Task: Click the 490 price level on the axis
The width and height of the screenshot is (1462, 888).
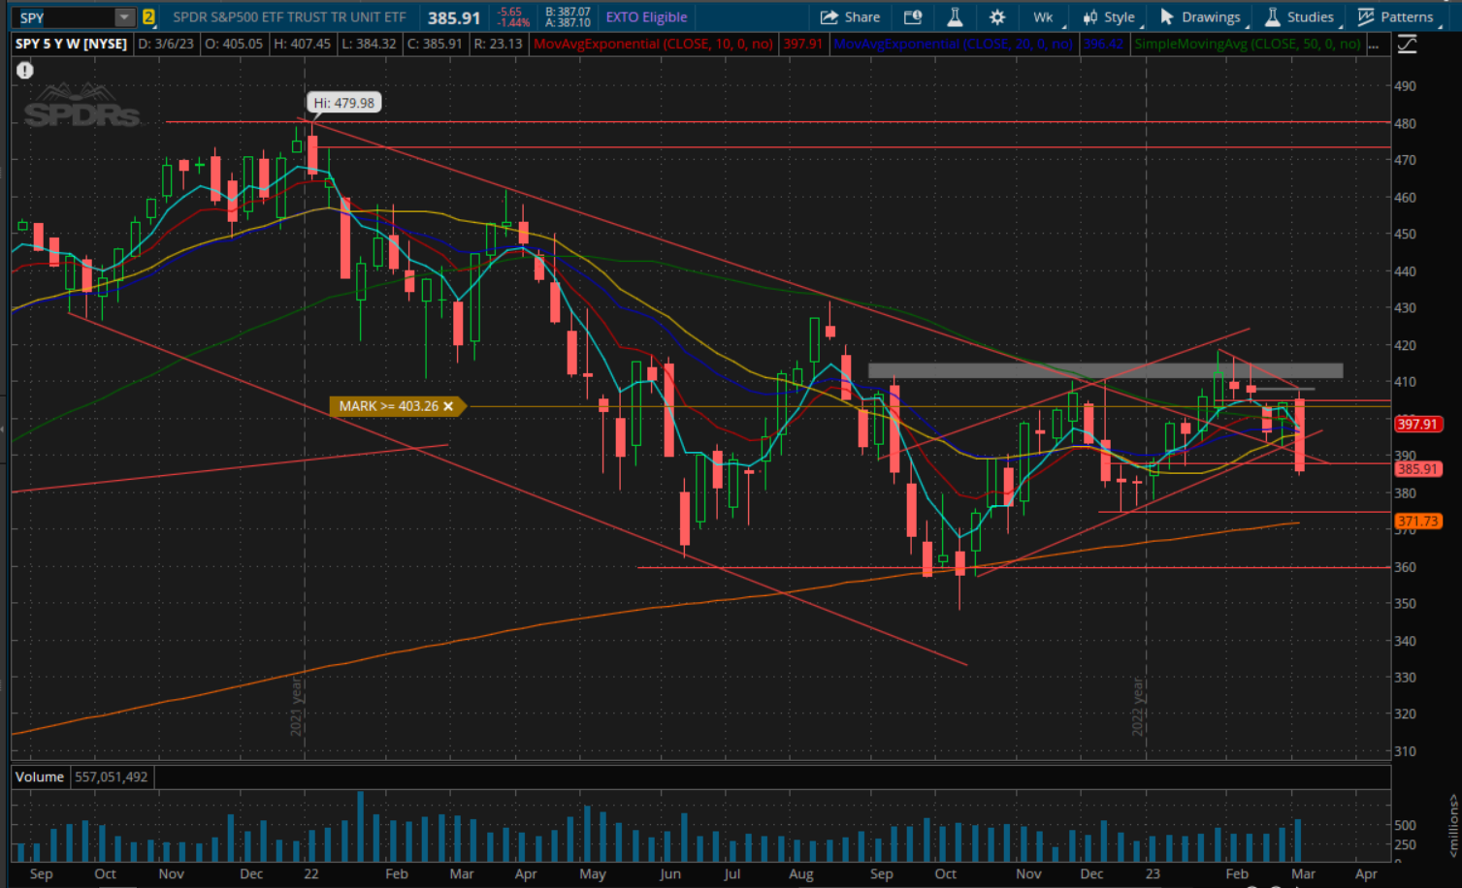Action: coord(1405,86)
